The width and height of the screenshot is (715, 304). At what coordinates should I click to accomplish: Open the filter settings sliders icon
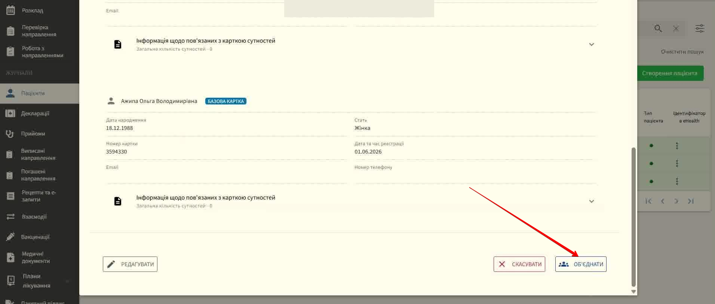click(700, 28)
